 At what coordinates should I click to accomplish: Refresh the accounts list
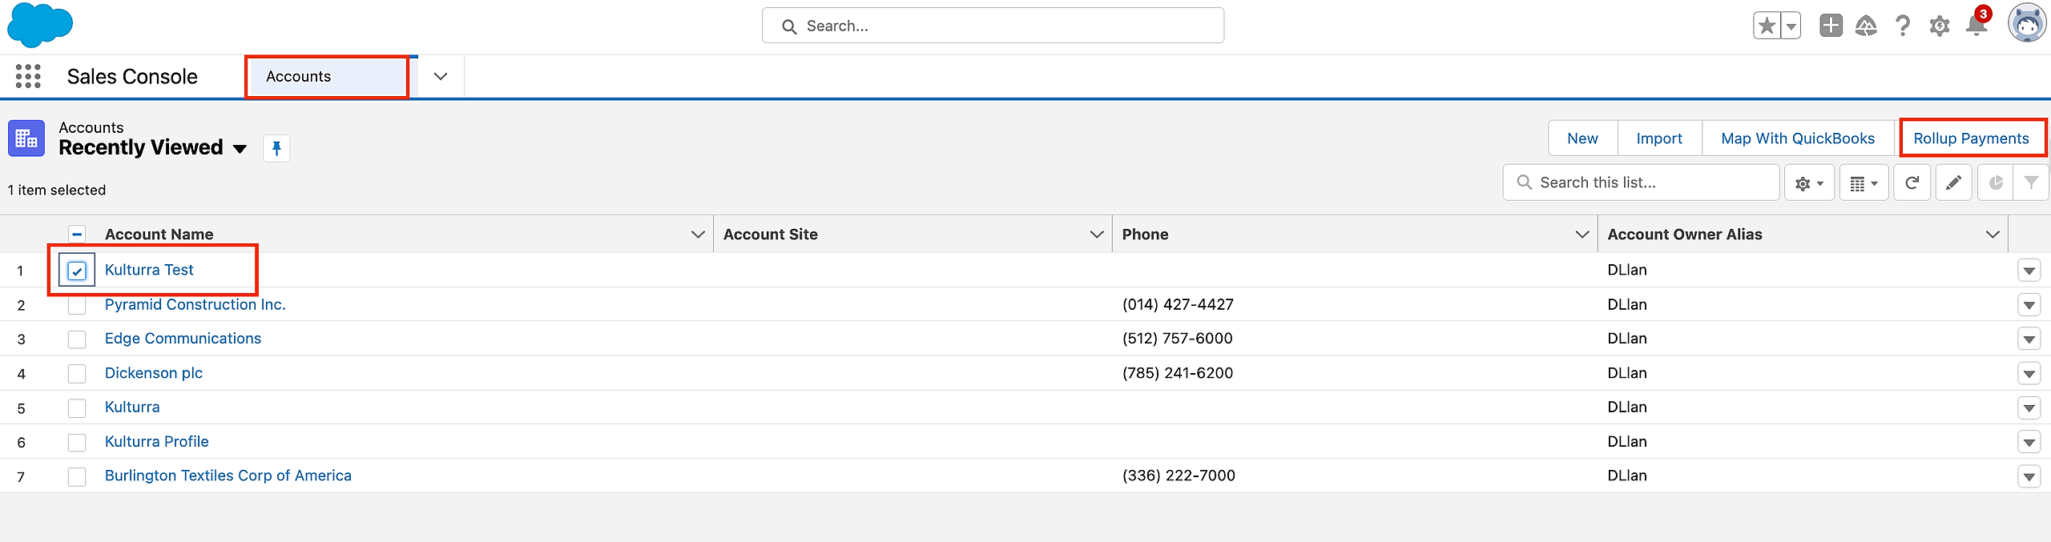[x=1912, y=183]
